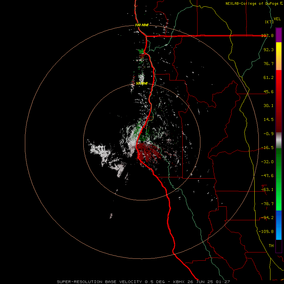Click the 30.1 velocity scale value
284x284 pixels.
tap(269, 106)
